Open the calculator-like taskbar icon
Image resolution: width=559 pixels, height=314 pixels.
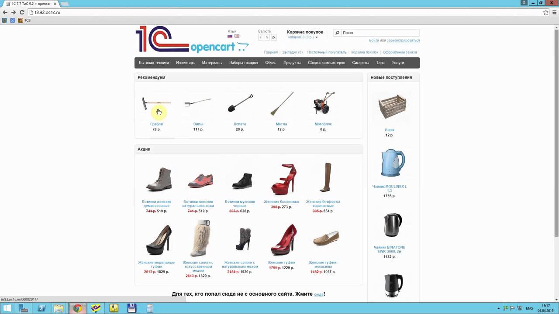(150, 308)
